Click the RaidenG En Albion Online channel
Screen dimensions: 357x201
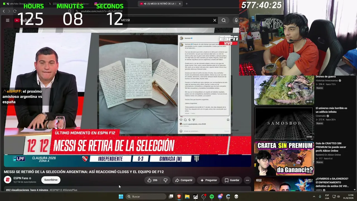pos(328,155)
